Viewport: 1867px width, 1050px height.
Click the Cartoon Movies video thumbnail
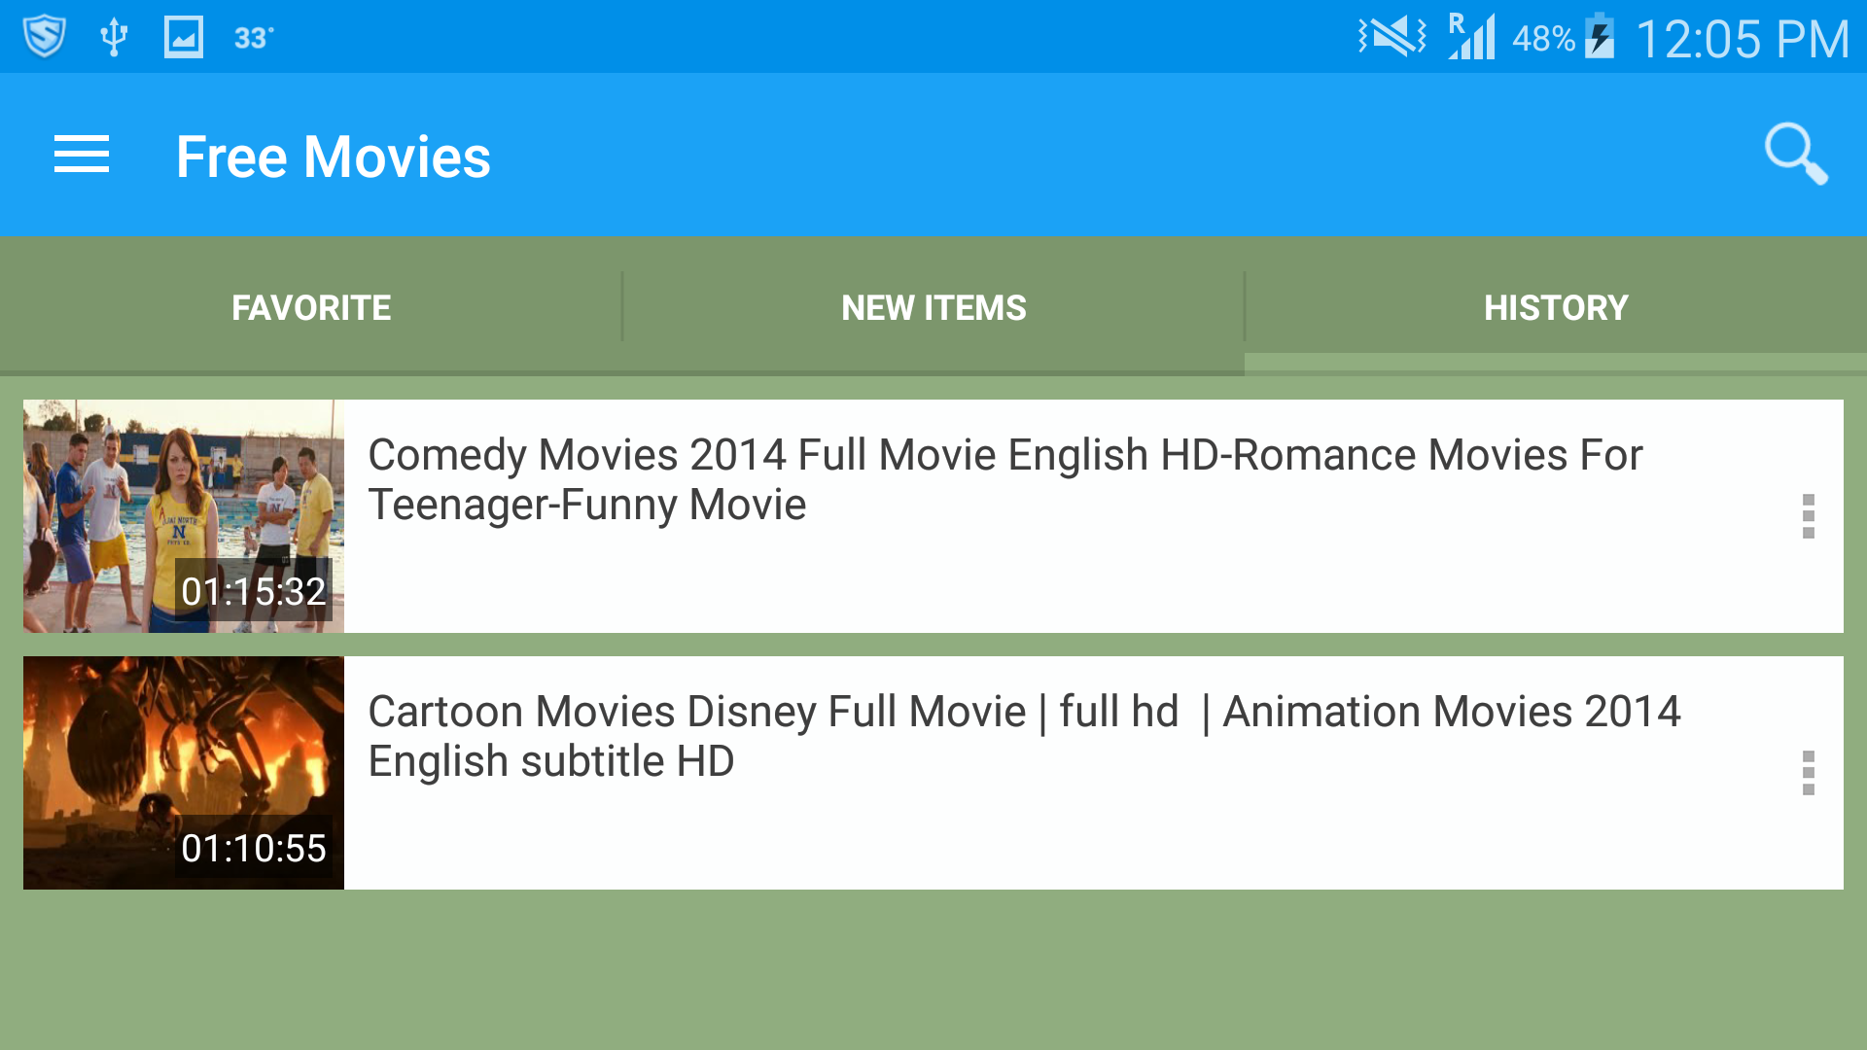183,773
